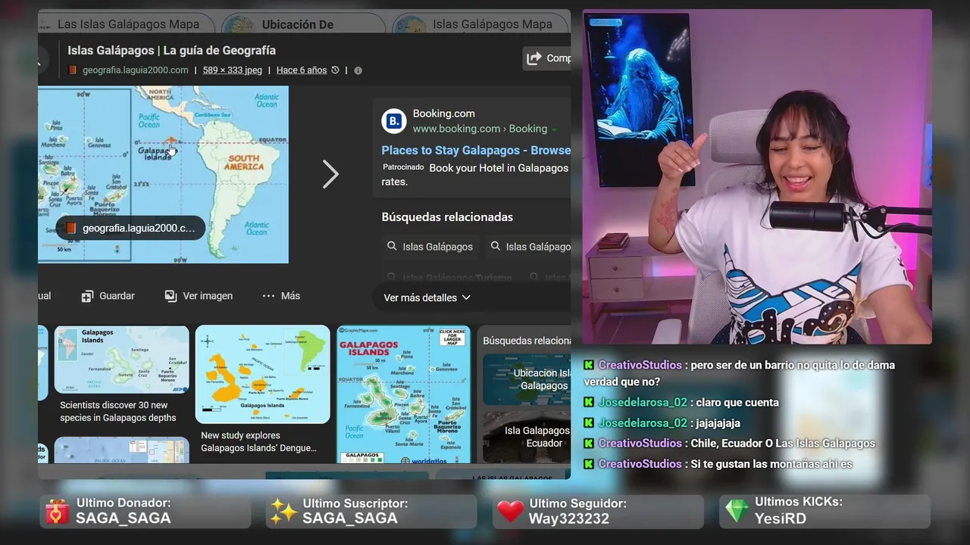Screen dimensions: 970x545
Task: Click the gift icon beside Ultimo Donador
Action: (x=58, y=512)
